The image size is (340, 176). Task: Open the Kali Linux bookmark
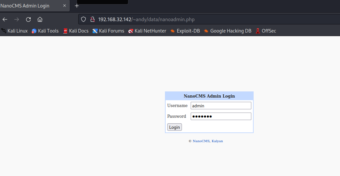(14, 31)
